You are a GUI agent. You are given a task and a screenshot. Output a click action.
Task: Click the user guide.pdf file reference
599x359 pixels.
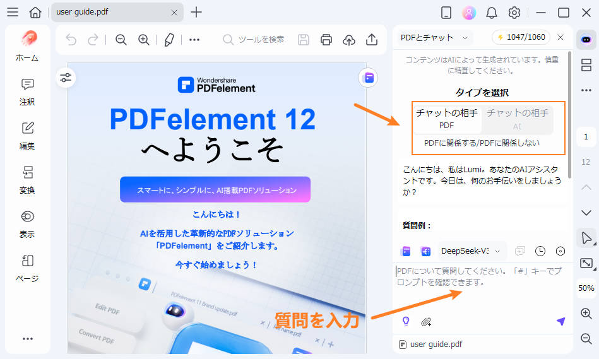(x=430, y=344)
